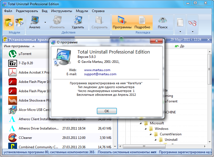
Task: Sort by Имя программы column header
Action: coord(17,46)
